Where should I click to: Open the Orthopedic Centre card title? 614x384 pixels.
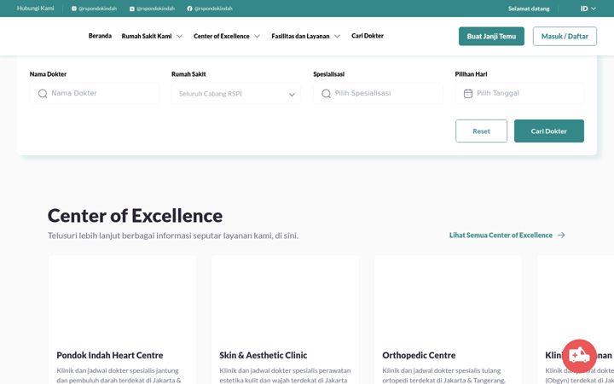point(419,355)
